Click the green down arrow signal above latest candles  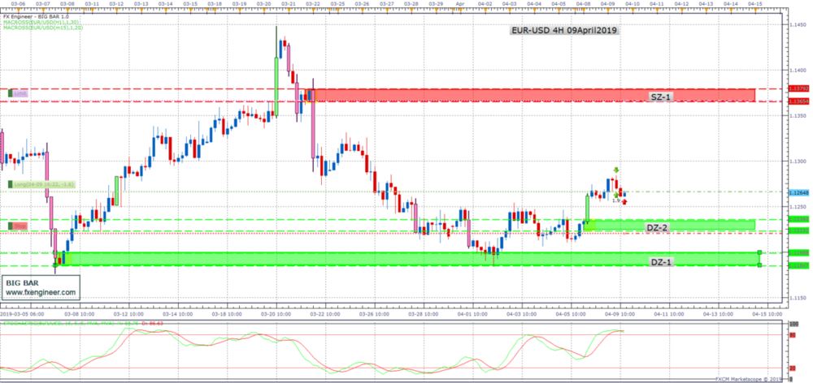coord(616,170)
